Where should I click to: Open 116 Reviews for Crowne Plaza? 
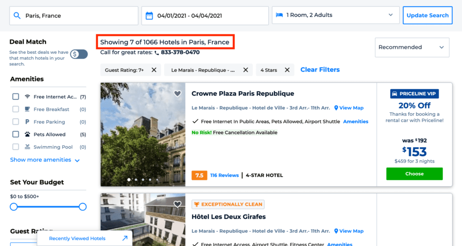224,175
